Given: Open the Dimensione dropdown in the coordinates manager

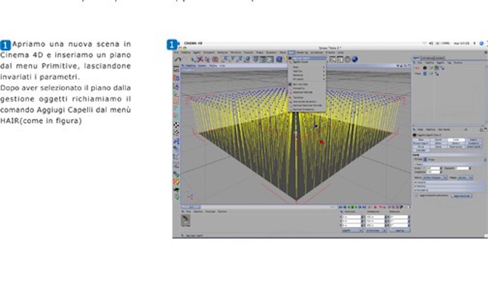Looking at the screenshot, I should [376, 230].
